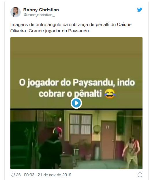
Task: Click the like count showing 26
Action: (18, 175)
